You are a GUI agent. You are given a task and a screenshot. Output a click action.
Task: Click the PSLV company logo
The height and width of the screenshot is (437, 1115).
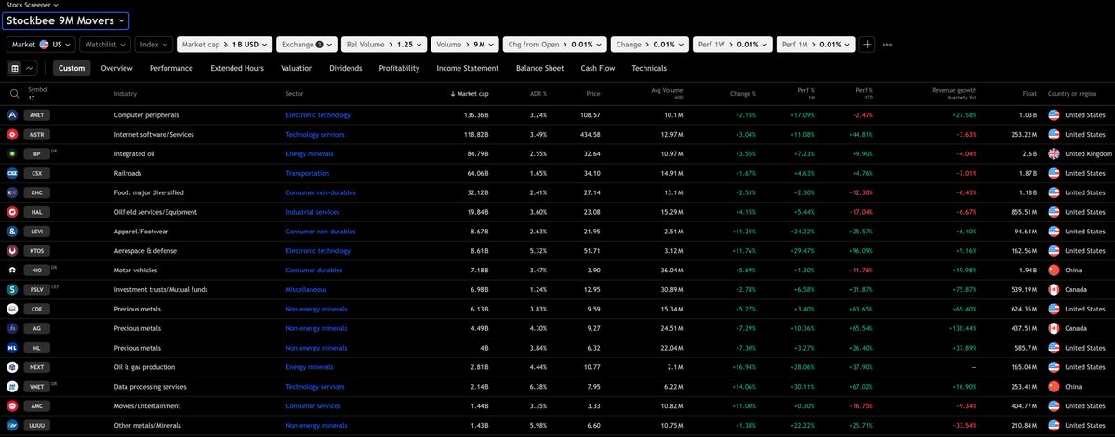[x=12, y=289]
